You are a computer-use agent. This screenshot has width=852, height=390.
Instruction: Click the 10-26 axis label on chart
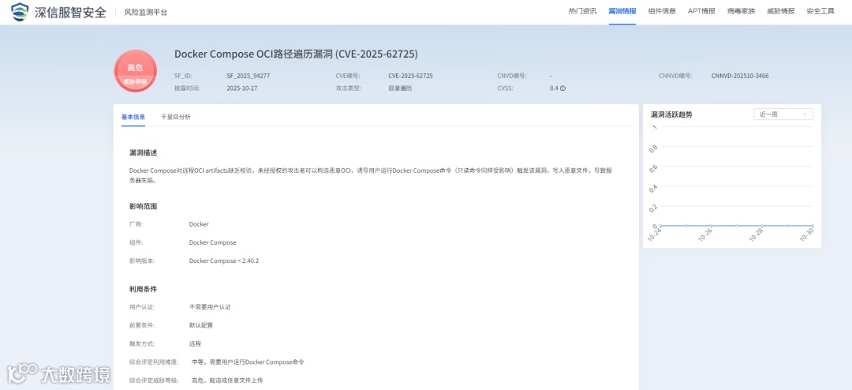(705, 235)
